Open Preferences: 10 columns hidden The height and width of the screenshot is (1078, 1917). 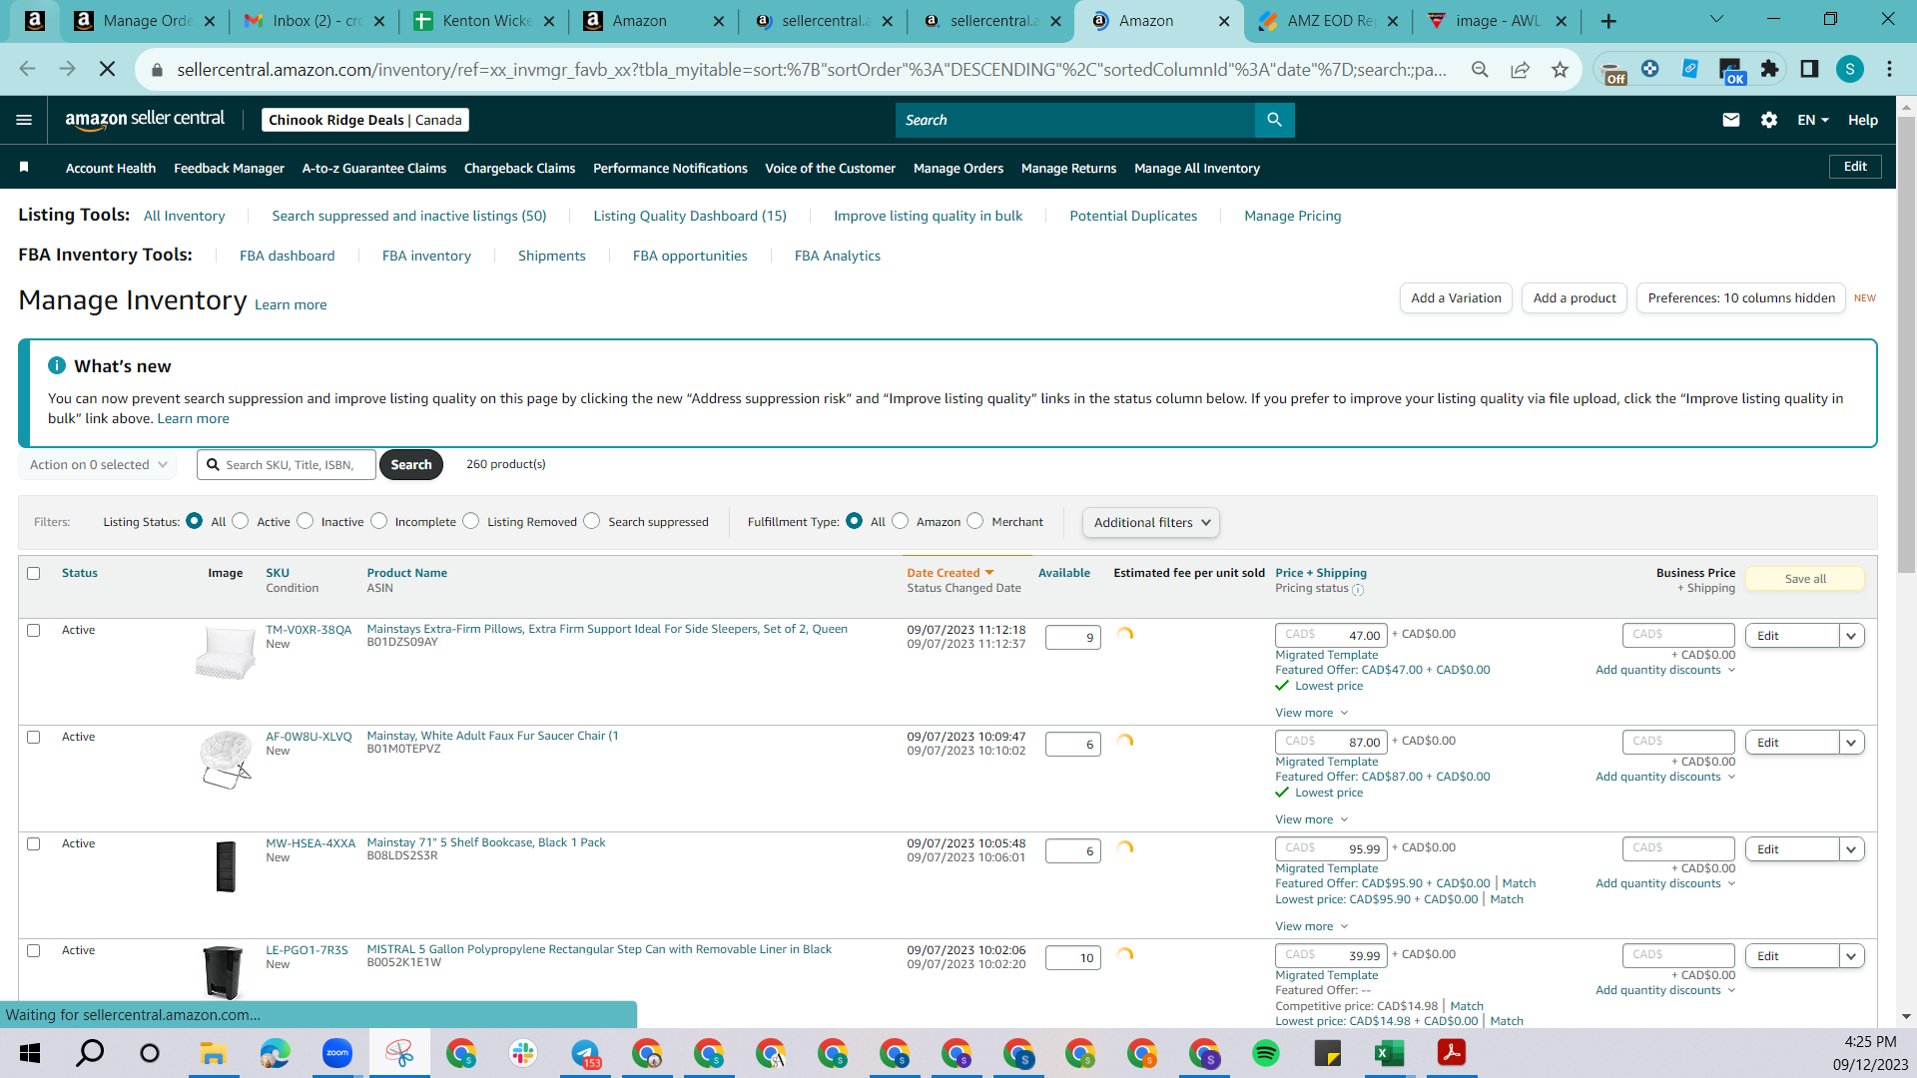click(x=1741, y=298)
